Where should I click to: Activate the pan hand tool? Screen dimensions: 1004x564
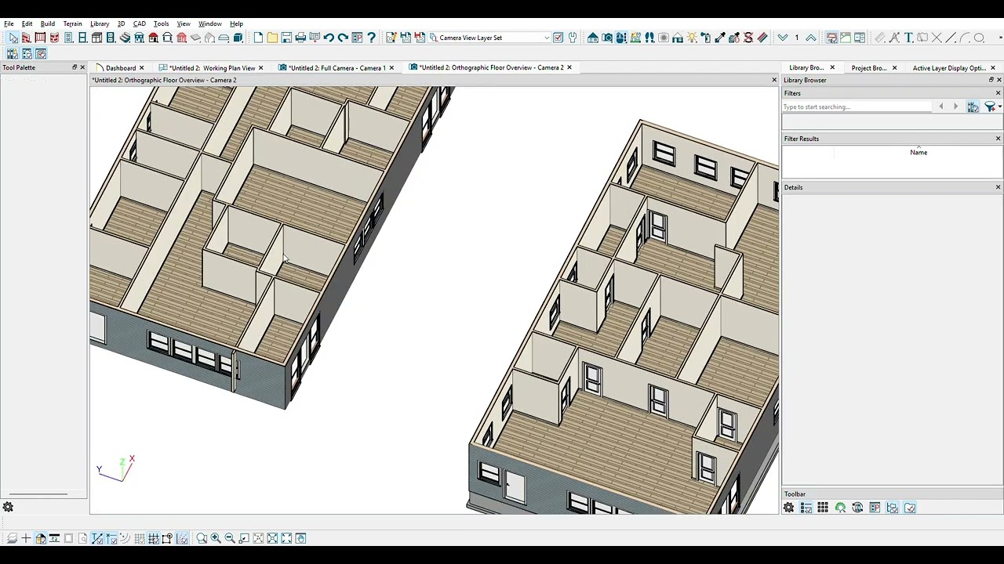coord(300,538)
